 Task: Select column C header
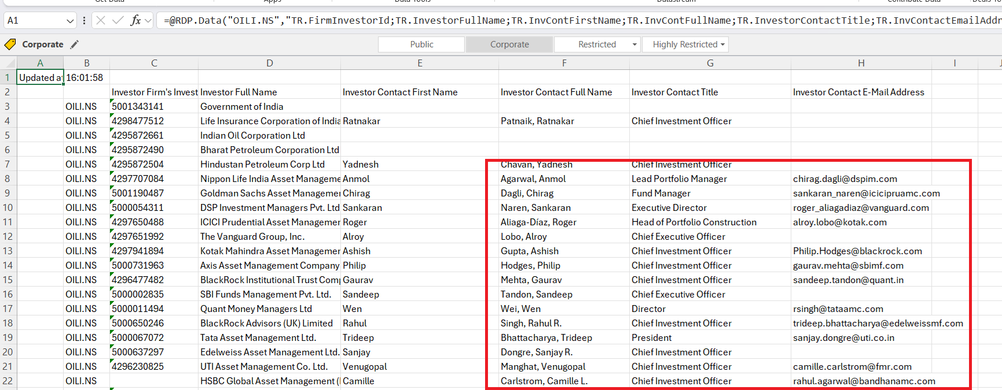pos(154,63)
